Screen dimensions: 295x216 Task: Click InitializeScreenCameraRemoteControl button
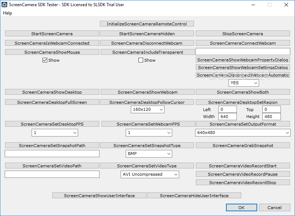point(147,24)
